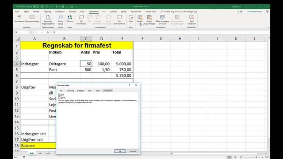Image resolution: width=283 pixels, height=159 pixels.
Task: Click the Kommentarer button at top right
Action: coord(255,11)
